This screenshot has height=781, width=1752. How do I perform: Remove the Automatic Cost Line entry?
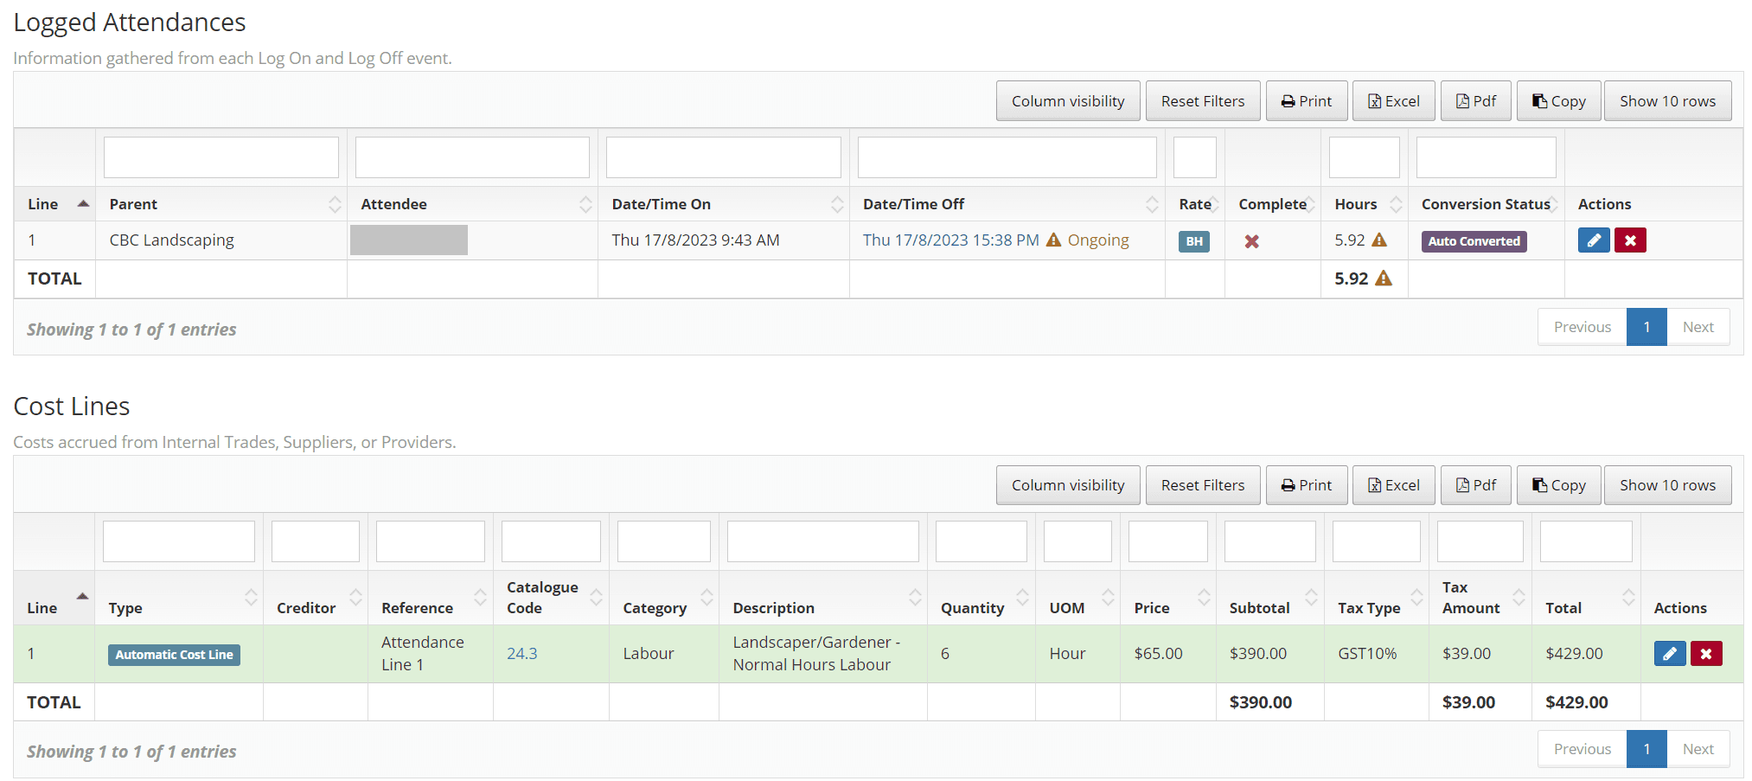pos(1706,654)
